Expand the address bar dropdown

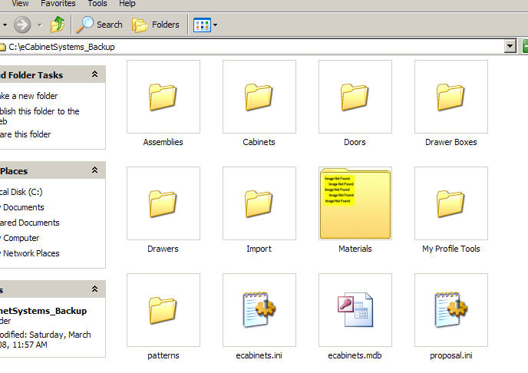(510, 47)
